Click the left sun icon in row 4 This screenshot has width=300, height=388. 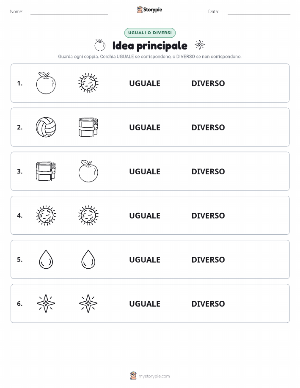point(46,215)
